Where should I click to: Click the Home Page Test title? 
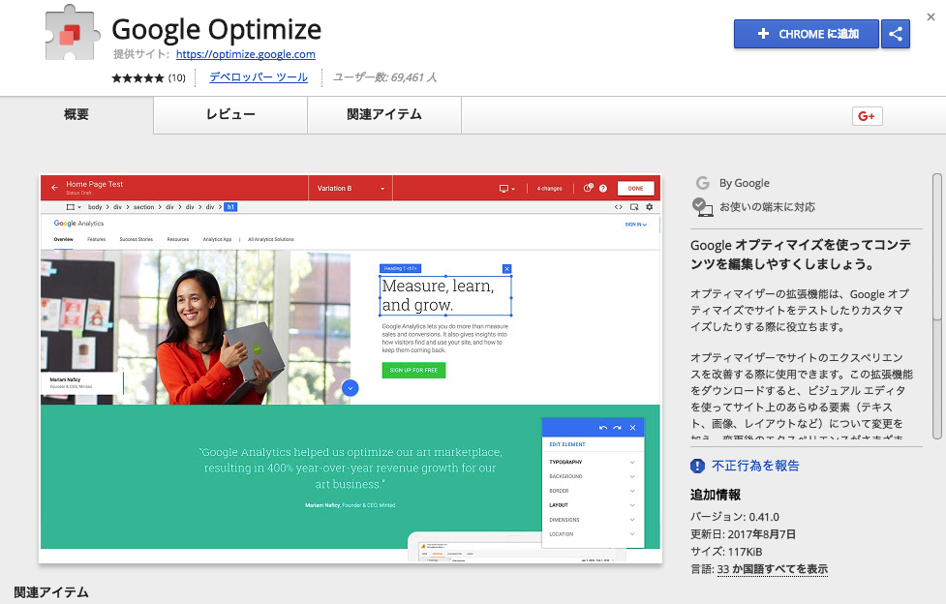tap(95, 184)
